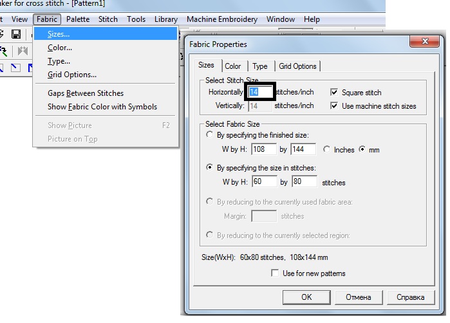Click the Отмена cancel button
The height and width of the screenshot is (323, 450).
[359, 297]
